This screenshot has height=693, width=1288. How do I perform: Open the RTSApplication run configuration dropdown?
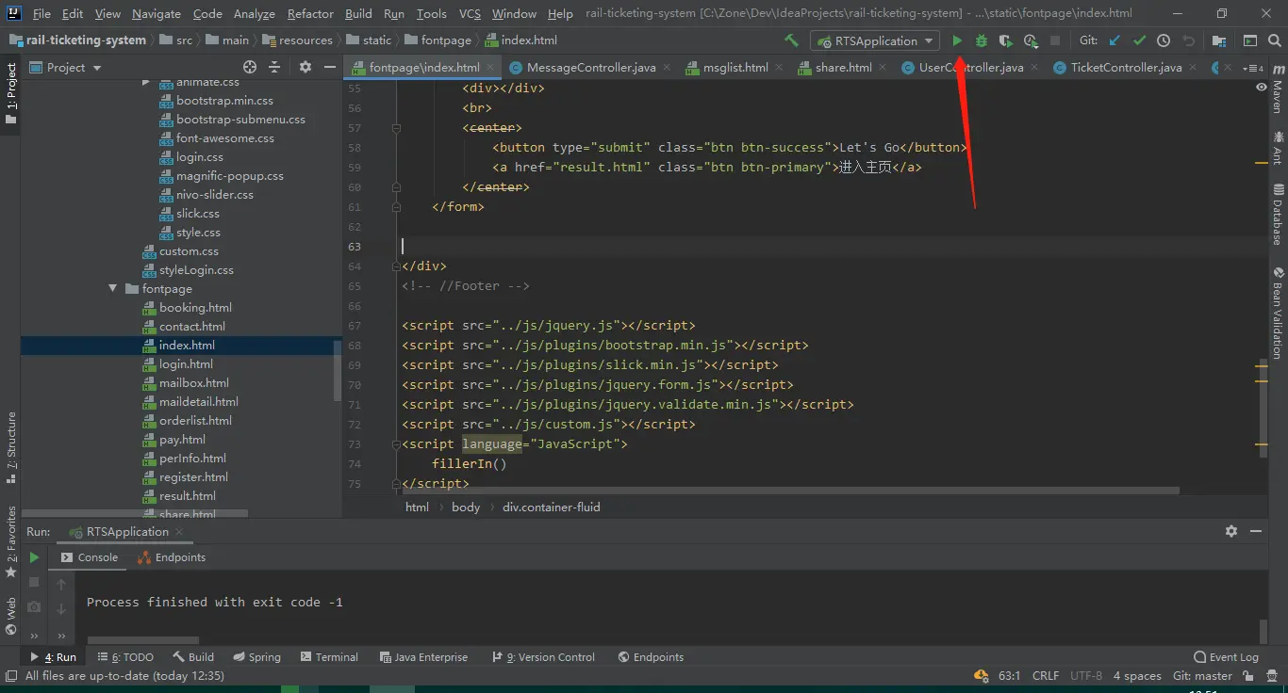coord(875,40)
